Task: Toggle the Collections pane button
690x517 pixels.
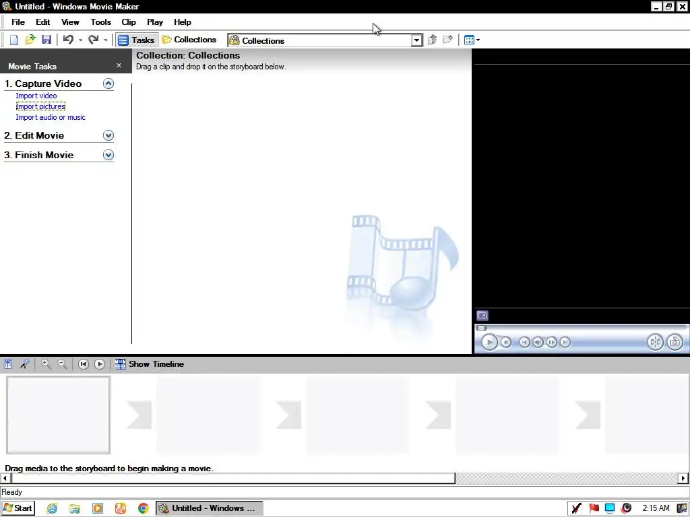Action: 189,40
